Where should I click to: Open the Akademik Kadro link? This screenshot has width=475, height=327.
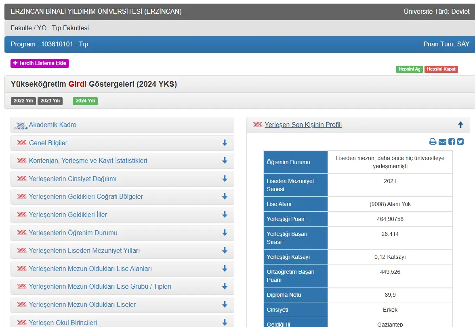[x=53, y=125]
